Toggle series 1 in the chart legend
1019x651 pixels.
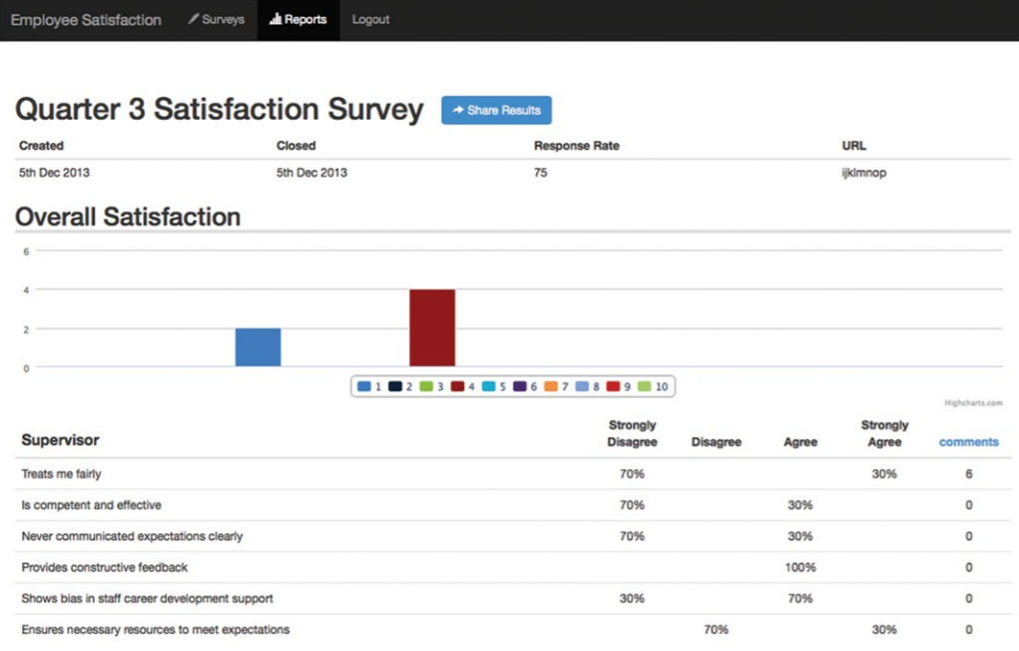369,386
